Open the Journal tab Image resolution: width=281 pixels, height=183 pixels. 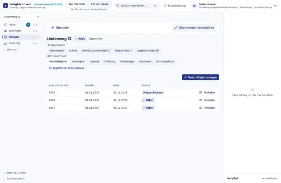pos(94,61)
